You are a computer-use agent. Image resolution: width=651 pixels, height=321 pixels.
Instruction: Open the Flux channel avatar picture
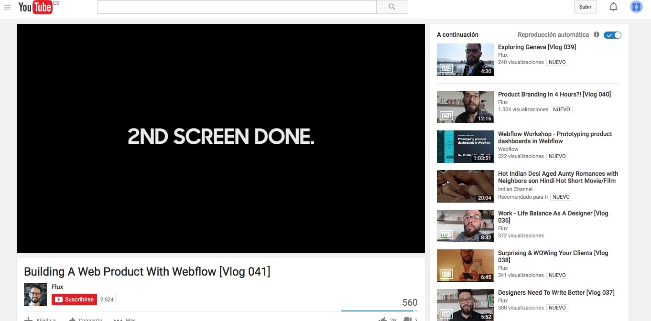[35, 295]
